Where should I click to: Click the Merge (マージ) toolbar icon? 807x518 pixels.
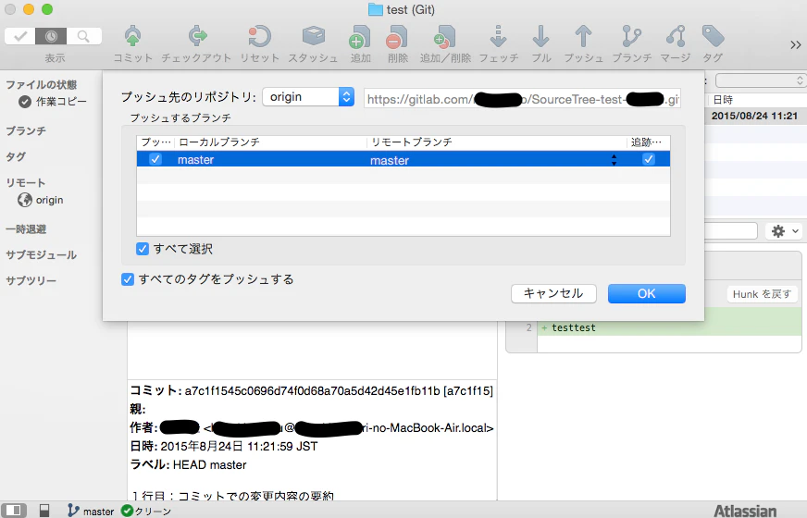(x=676, y=37)
